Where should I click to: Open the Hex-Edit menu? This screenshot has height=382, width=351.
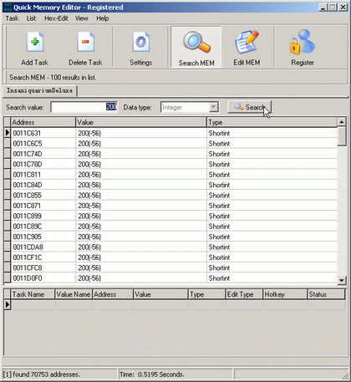pos(56,18)
